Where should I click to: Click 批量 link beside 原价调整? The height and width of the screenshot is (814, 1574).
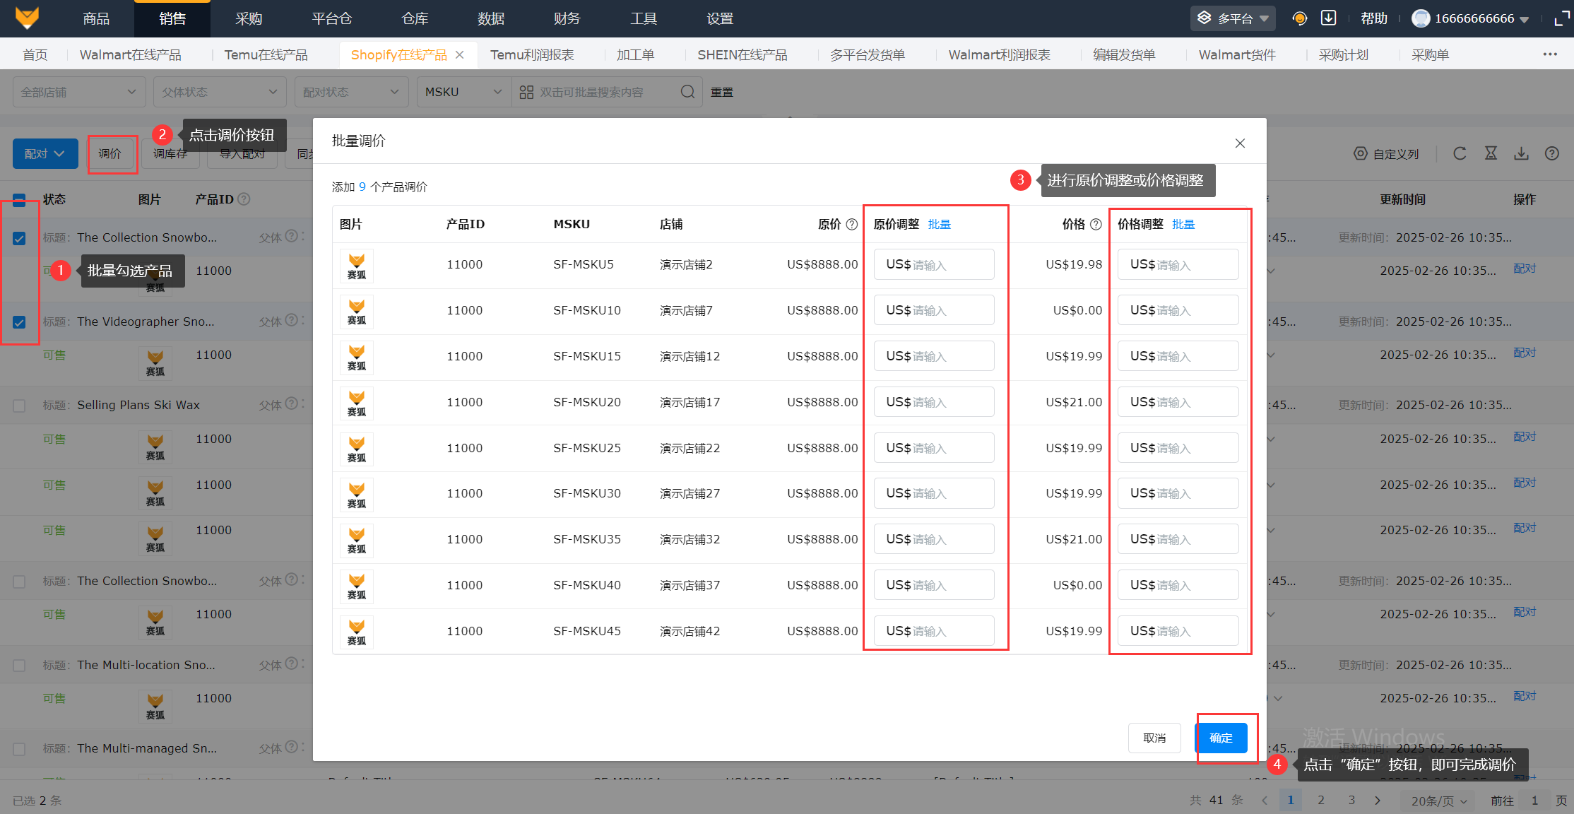pyautogui.click(x=939, y=224)
